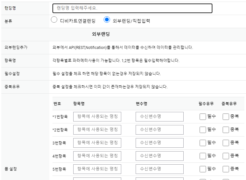The width and height of the screenshot is (246, 180).
Task: Tick the 중복 checkbox for 4번항목
Action: (226, 156)
